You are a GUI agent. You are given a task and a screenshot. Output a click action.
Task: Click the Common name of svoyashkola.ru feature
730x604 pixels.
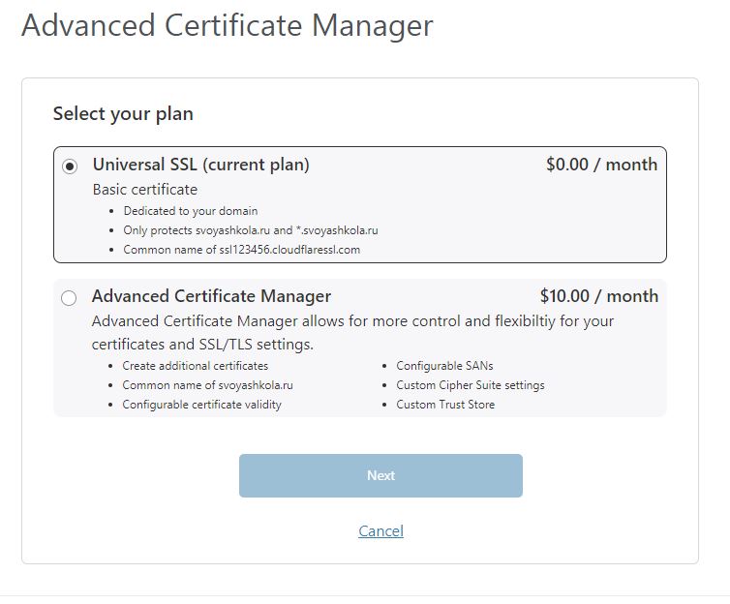[207, 385]
